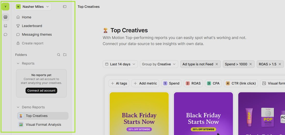Add a new folder with the folder-plus icon
Viewport: 285px width, 135px height.
coord(65,55)
